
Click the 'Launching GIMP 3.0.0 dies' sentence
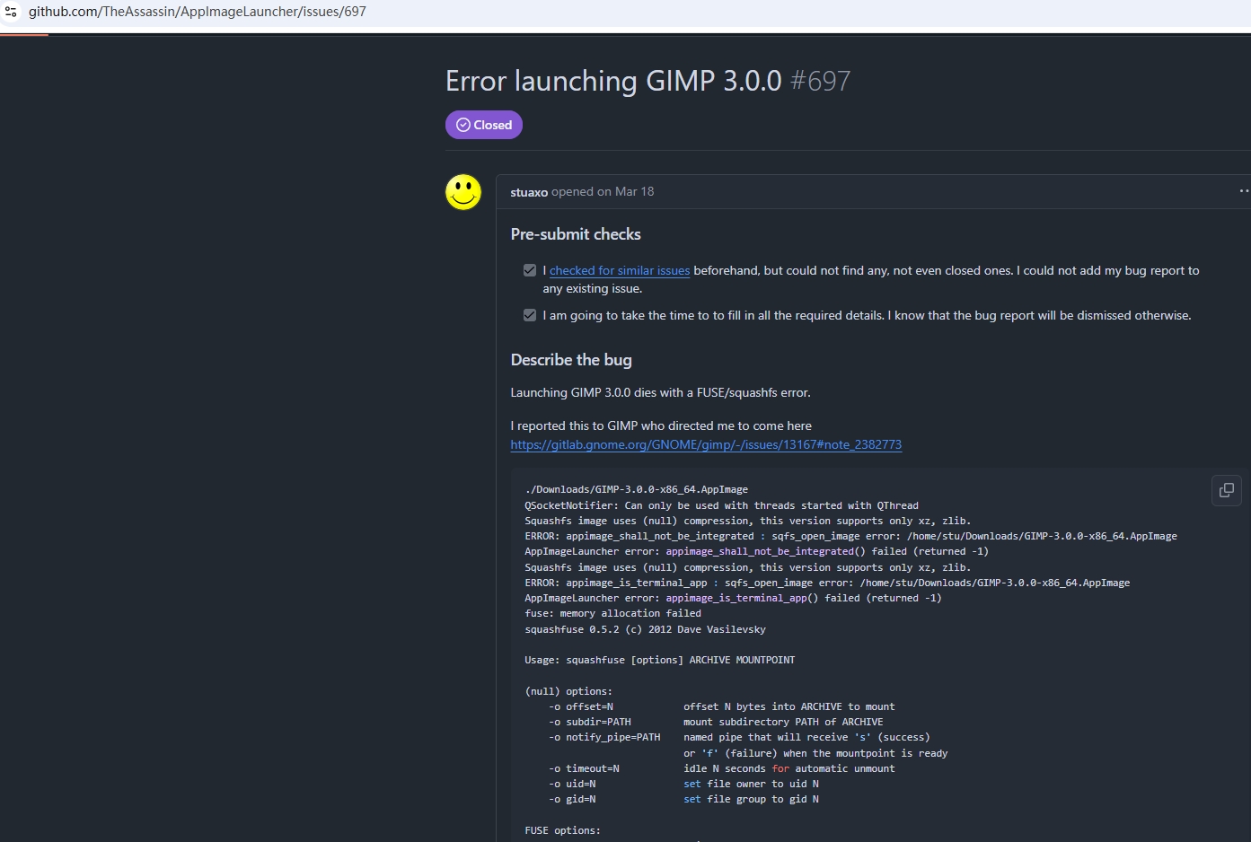[660, 393]
